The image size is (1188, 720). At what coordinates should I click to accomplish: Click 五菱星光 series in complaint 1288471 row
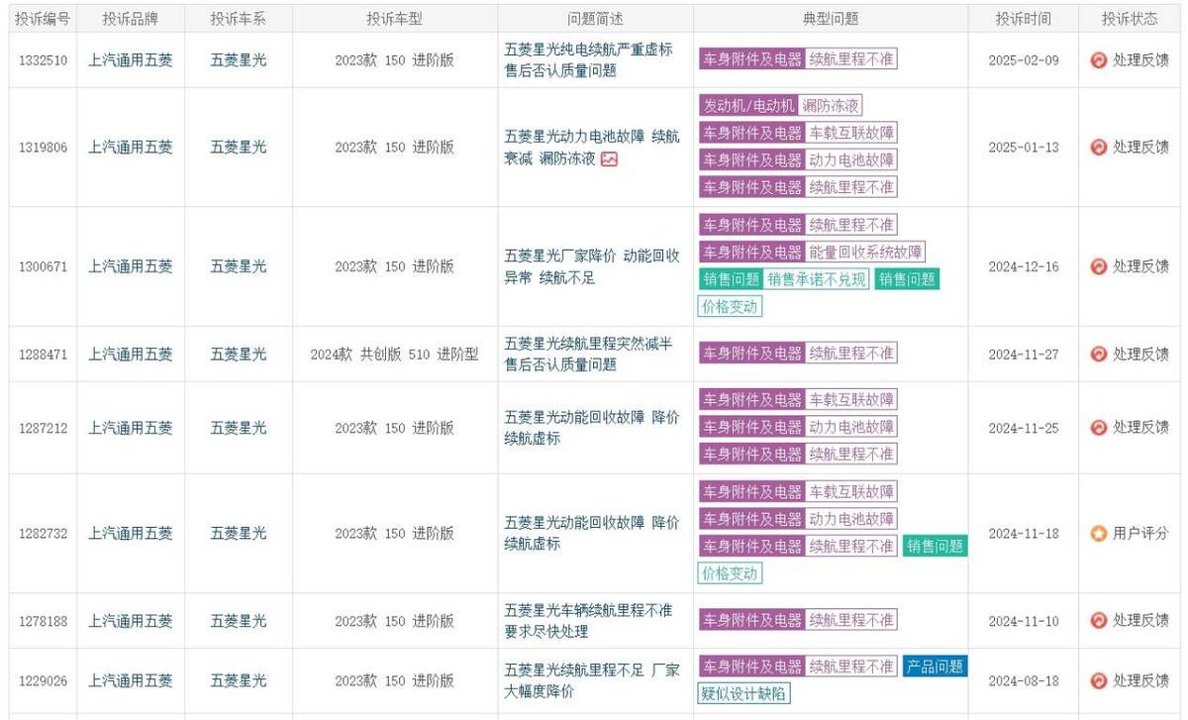tap(238, 354)
